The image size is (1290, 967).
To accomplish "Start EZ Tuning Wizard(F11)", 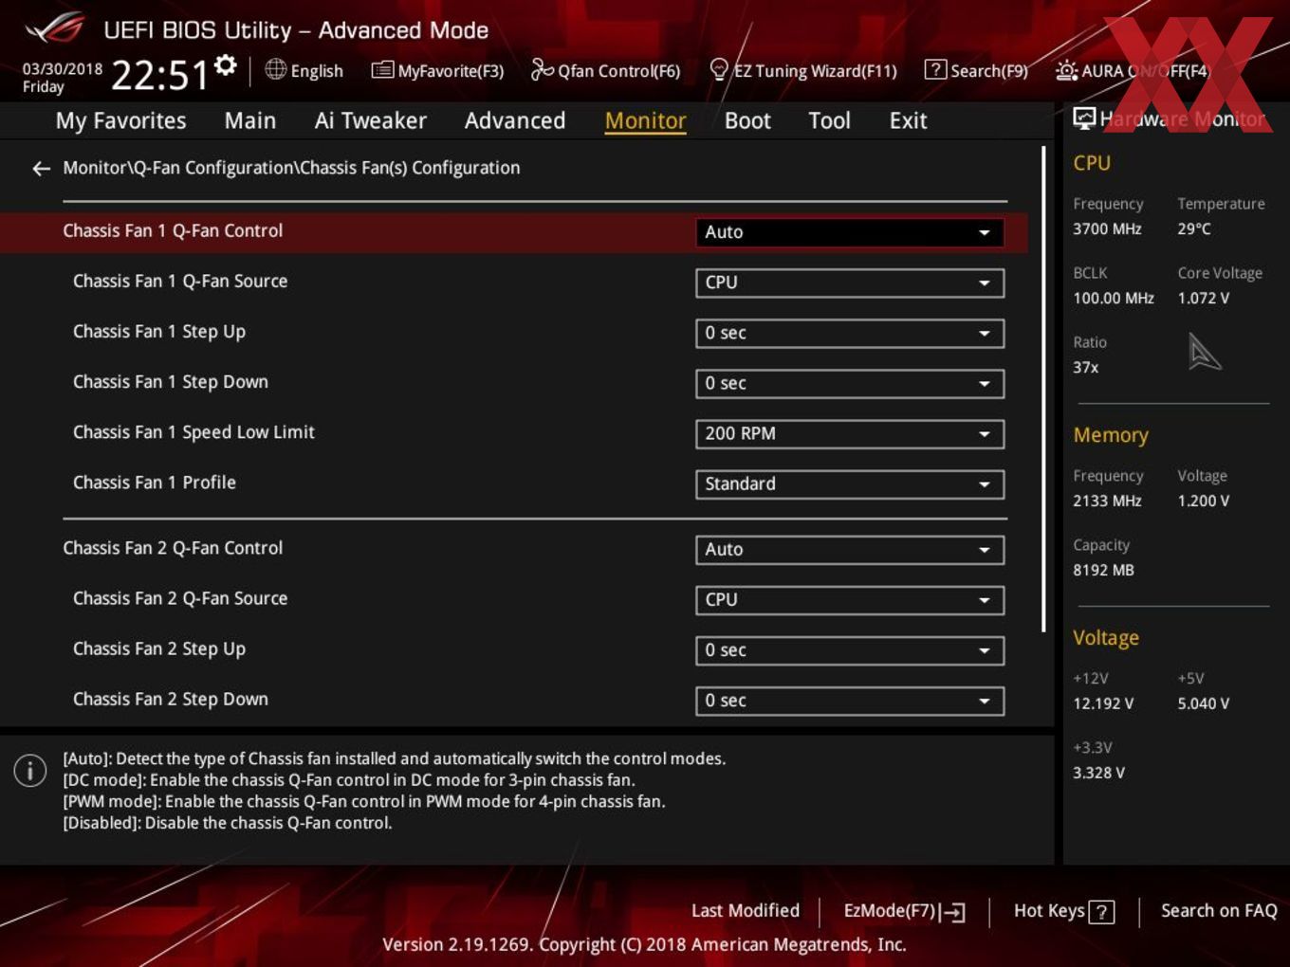I will click(803, 70).
